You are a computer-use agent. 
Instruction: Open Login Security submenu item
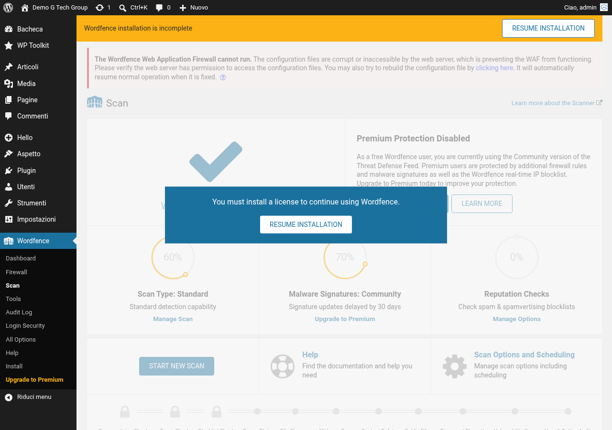25,325
